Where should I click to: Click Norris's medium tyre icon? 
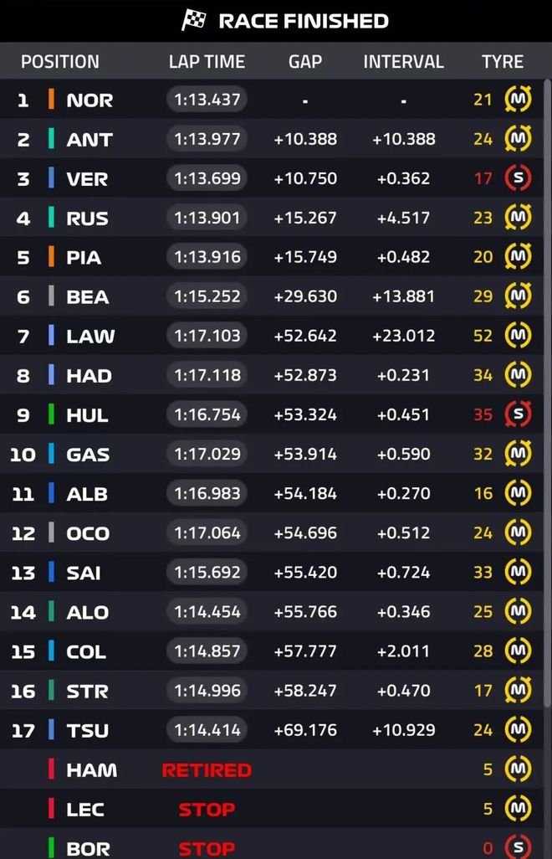(x=518, y=100)
